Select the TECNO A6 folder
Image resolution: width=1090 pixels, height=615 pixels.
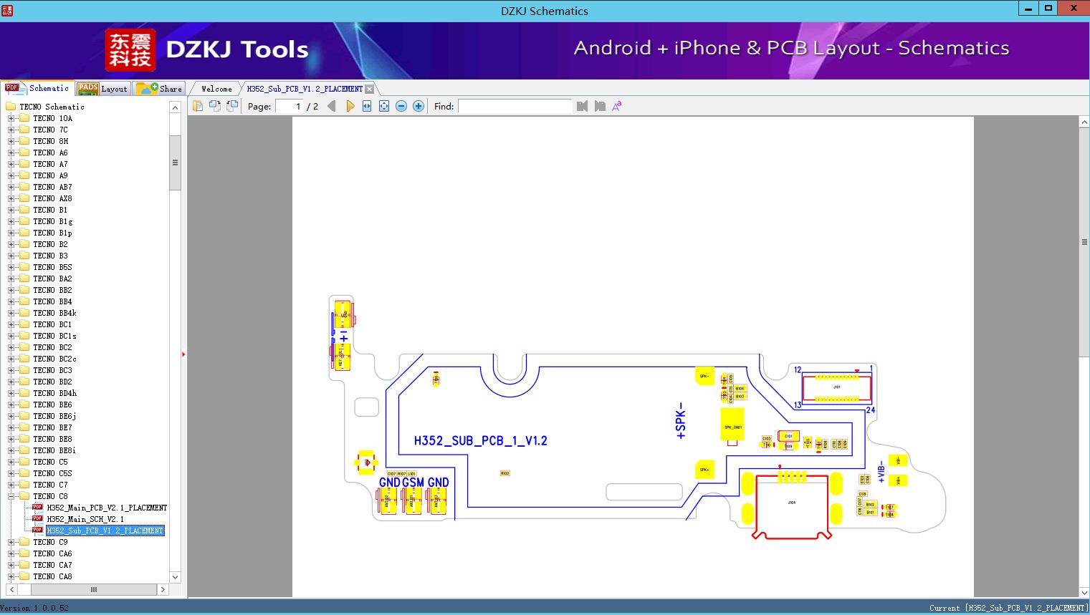tap(50, 152)
